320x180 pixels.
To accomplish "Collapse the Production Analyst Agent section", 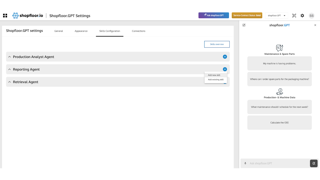I will pyautogui.click(x=9, y=57).
